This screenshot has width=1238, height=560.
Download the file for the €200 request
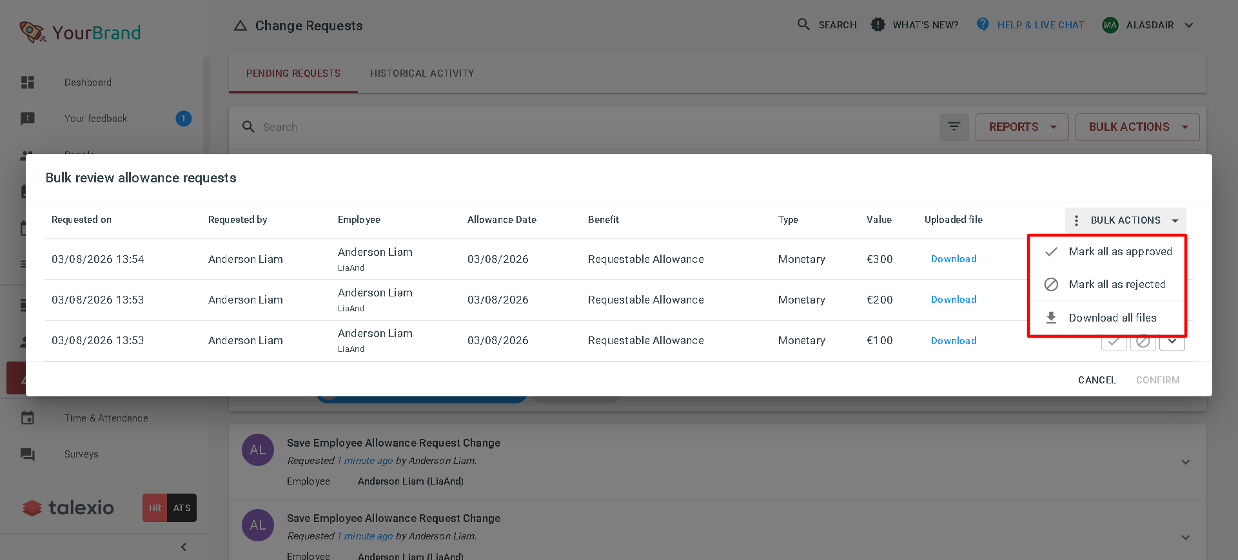point(954,300)
